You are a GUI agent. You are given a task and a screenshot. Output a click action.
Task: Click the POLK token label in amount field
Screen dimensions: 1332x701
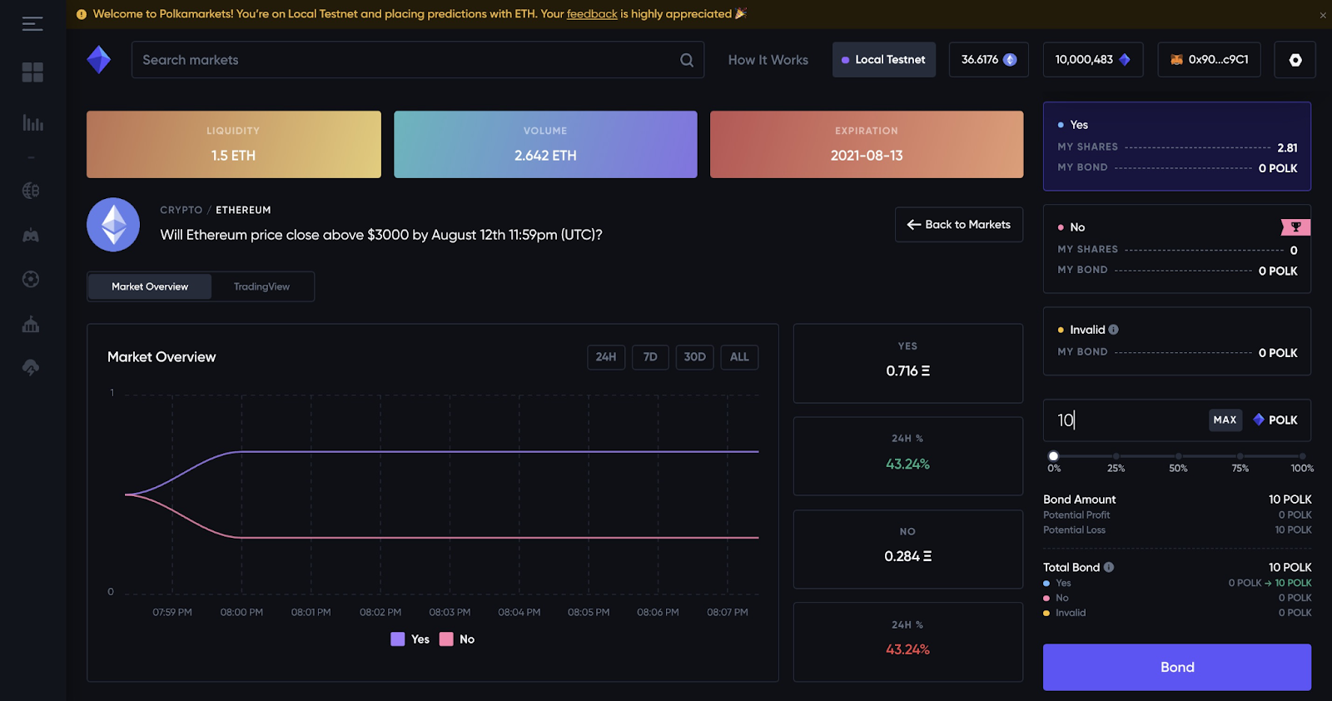click(x=1275, y=420)
